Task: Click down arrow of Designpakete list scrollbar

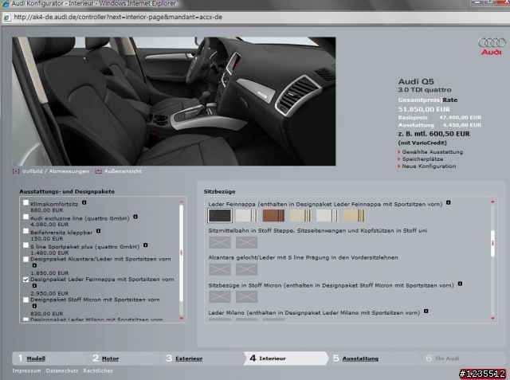Action: (x=181, y=319)
